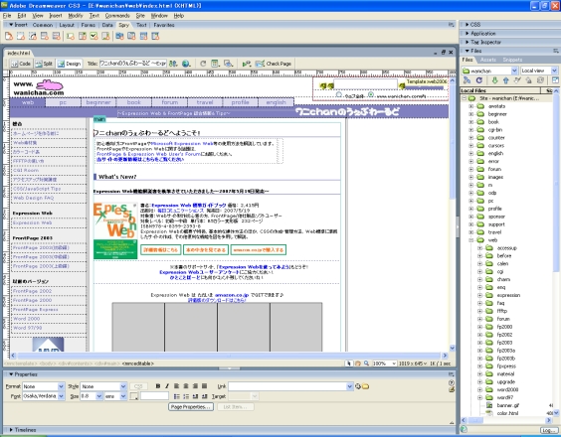Open the Commands menu
Image resolution: width=561 pixels, height=437 pixels.
click(117, 15)
